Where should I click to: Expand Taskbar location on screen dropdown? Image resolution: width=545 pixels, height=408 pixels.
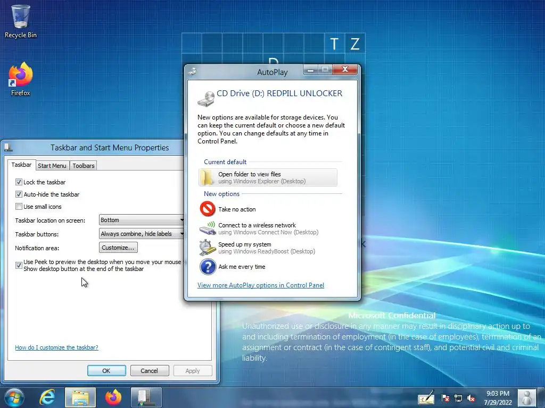tap(142, 220)
